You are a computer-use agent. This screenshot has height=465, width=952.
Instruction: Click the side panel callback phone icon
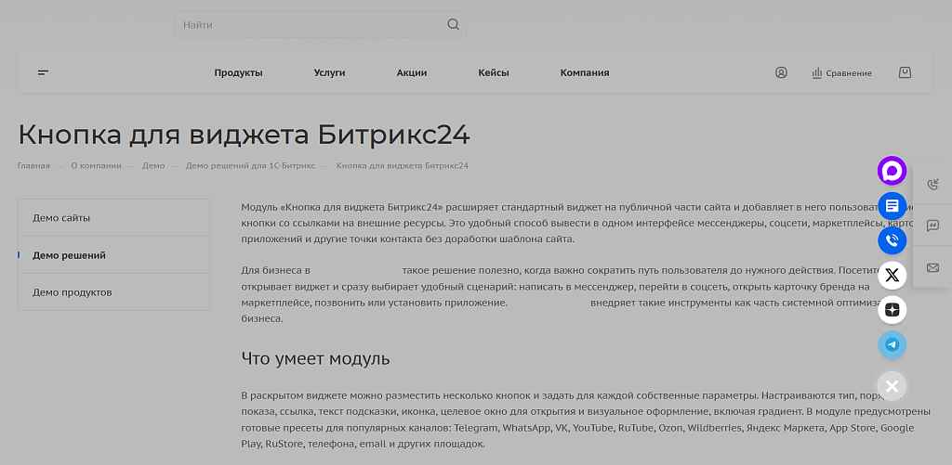point(932,184)
